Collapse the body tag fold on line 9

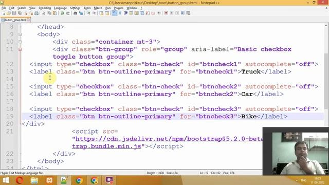click(x=20, y=34)
